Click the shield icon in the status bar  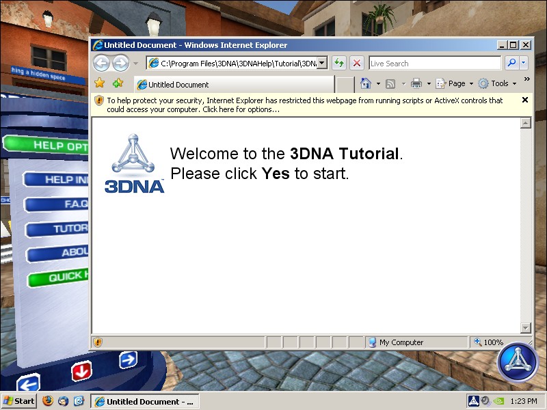(98, 342)
